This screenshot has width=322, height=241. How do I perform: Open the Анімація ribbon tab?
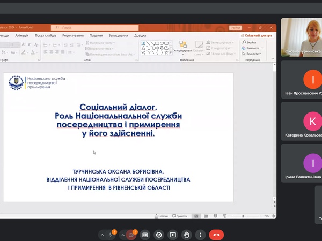tap(22, 35)
